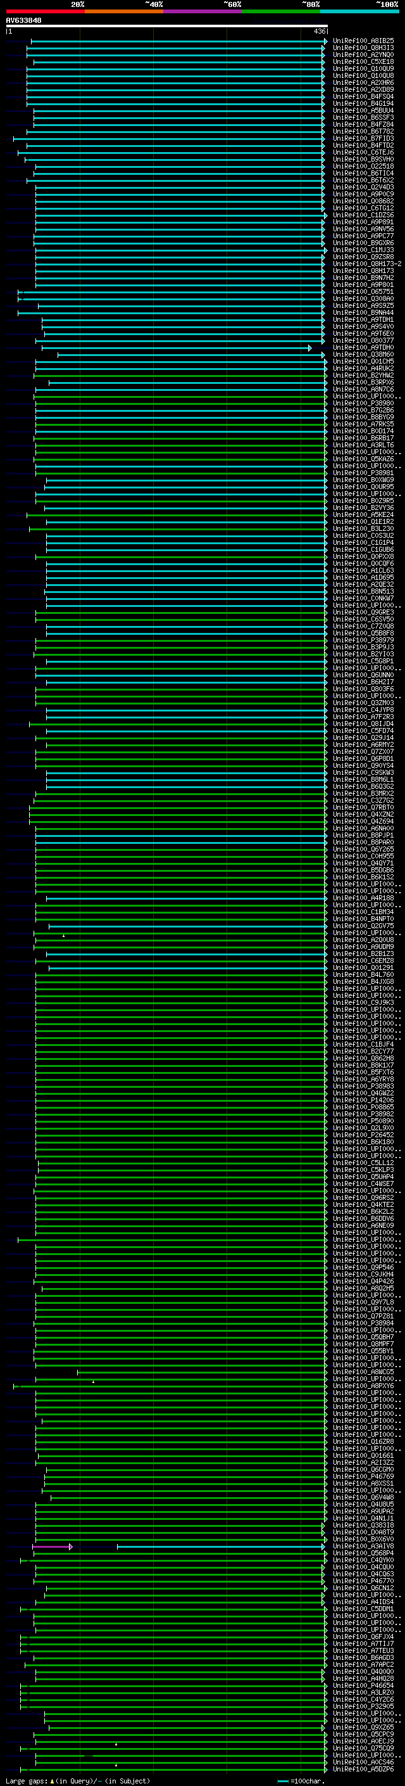
Task: Open hit UniRef100_A8IB25
Action: (x=363, y=41)
